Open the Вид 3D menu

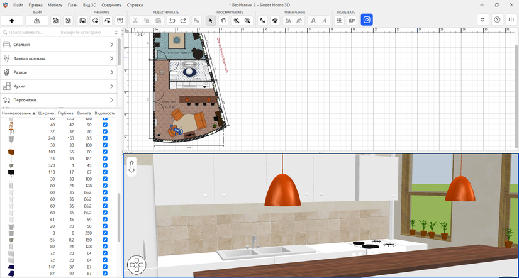click(89, 5)
